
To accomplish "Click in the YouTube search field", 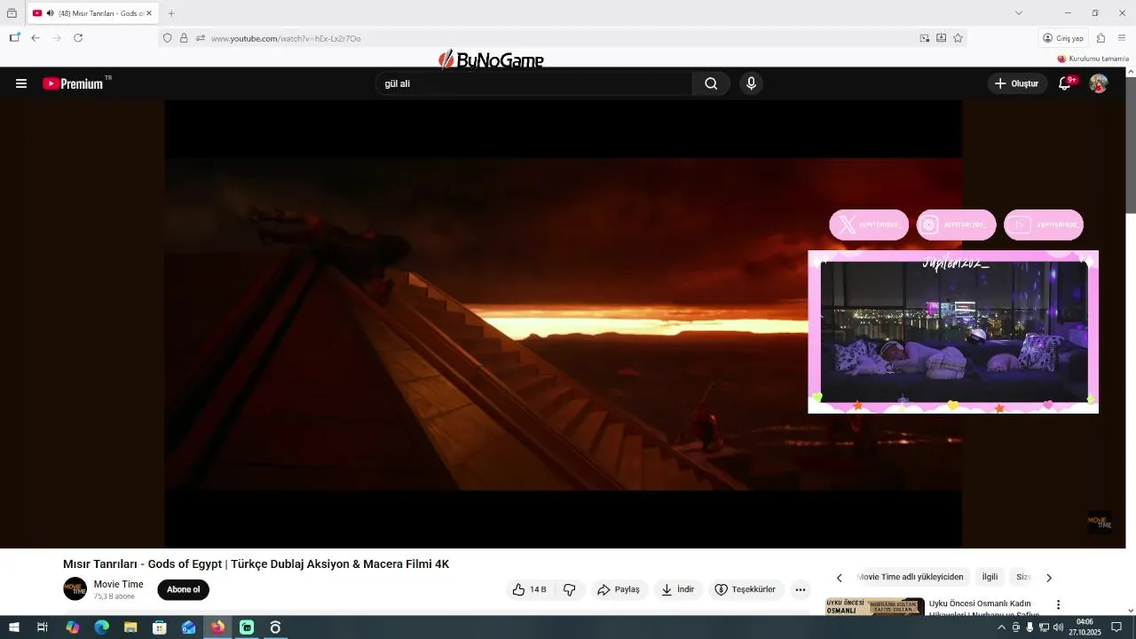I will click(x=533, y=83).
